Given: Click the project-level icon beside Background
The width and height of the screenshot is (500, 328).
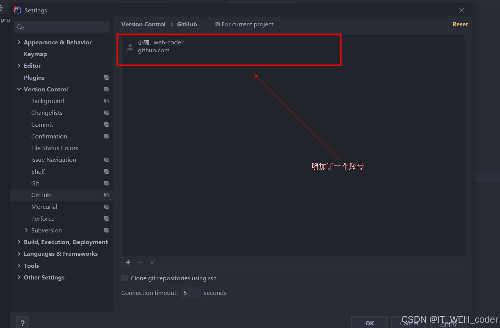Looking at the screenshot, I should click(x=107, y=101).
